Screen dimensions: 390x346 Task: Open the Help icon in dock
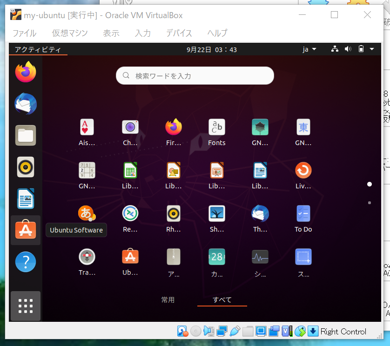point(26,262)
